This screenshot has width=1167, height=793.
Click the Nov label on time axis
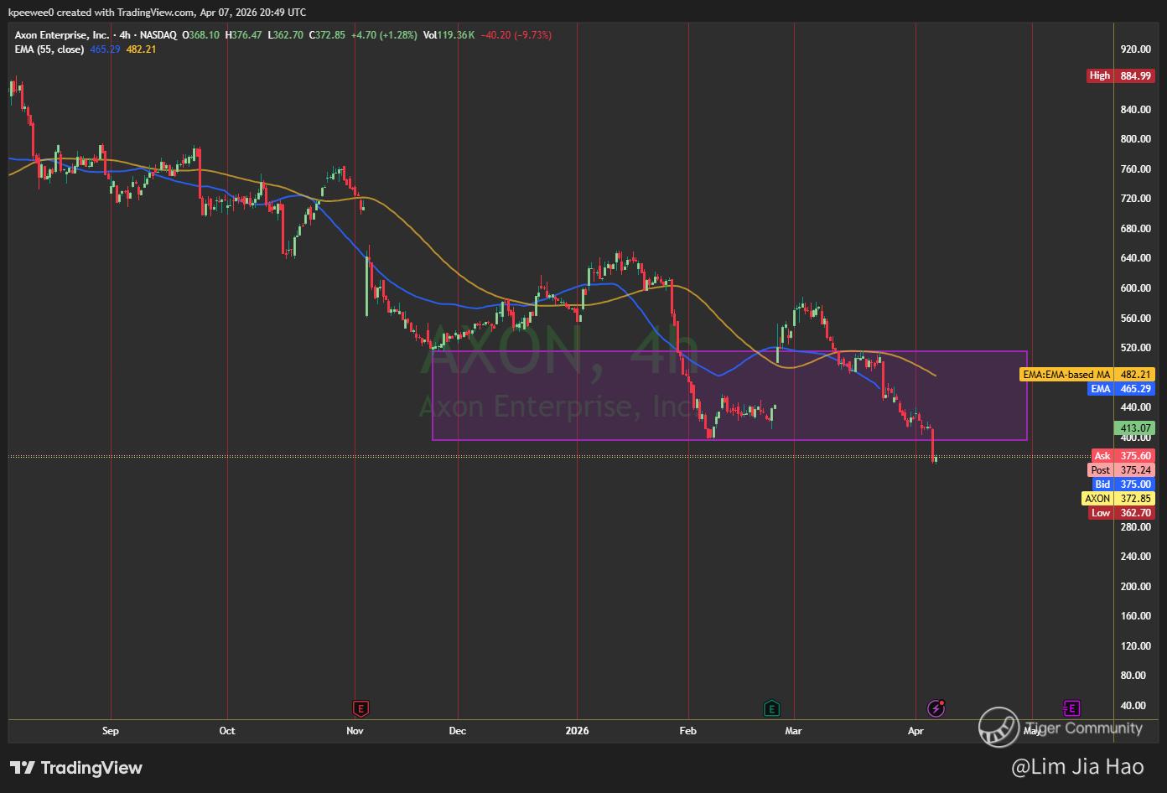pos(355,731)
